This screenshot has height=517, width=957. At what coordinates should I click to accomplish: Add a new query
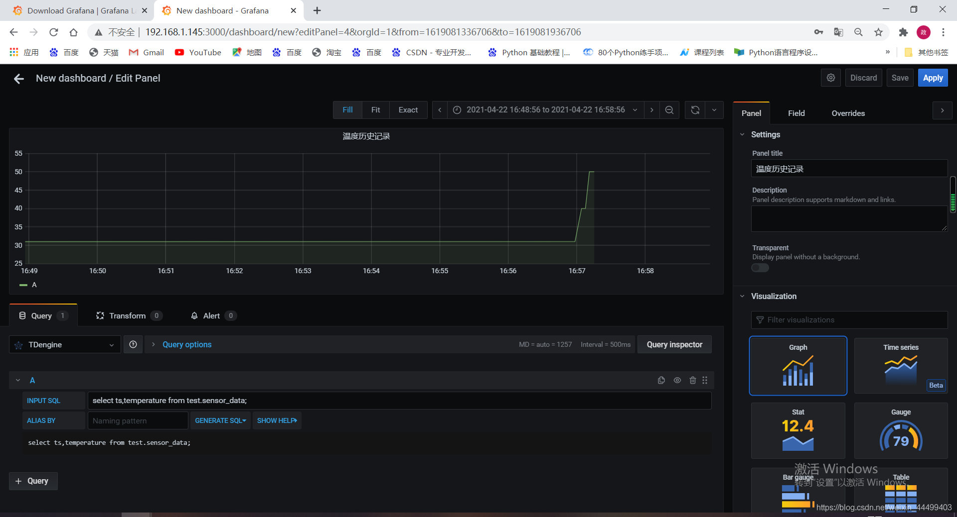tap(33, 481)
